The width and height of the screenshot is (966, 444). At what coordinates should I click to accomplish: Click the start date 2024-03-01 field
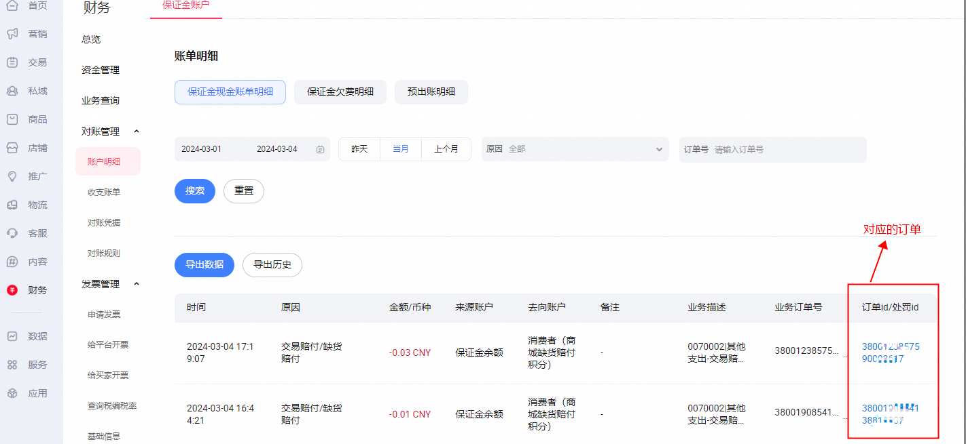(201, 149)
